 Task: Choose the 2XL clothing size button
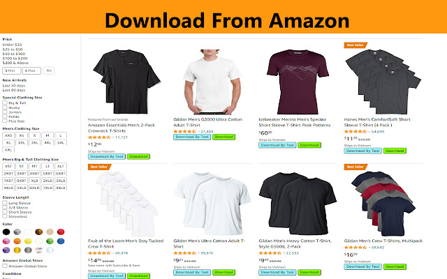(x=22, y=142)
